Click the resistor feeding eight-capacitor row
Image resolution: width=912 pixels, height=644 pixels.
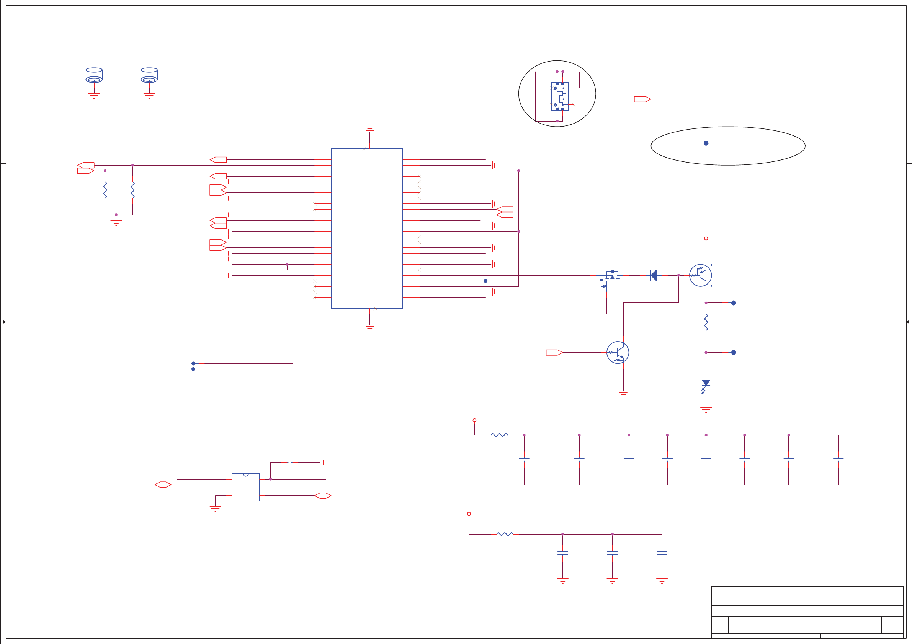pos(499,435)
